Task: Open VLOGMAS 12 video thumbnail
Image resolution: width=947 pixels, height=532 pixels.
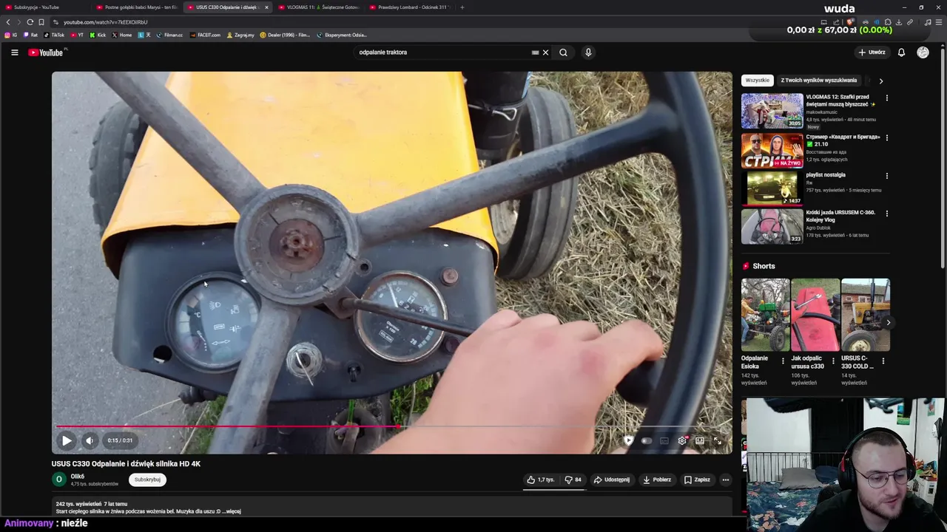Action: 772,111
